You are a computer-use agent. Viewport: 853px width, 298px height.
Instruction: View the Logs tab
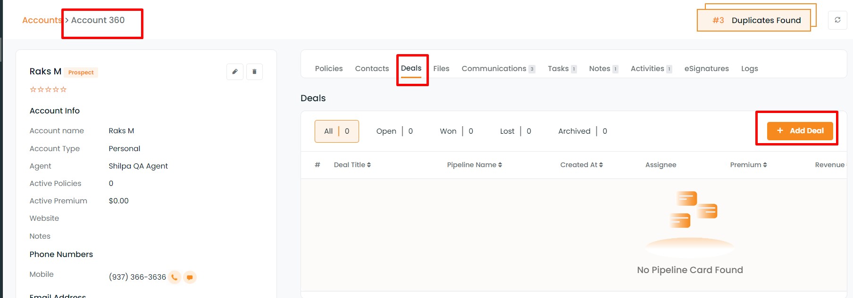click(750, 69)
